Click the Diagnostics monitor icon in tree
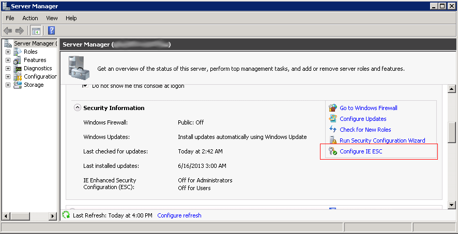Screen dimensions: 458x234 coord(18,69)
